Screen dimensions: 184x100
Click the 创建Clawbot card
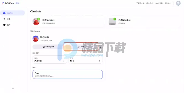[x=67, y=21]
